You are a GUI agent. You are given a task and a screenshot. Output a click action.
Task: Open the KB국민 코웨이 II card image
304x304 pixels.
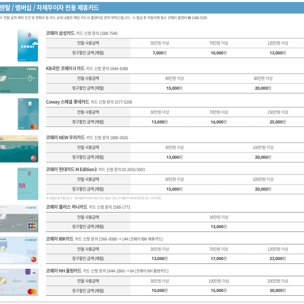(19, 80)
